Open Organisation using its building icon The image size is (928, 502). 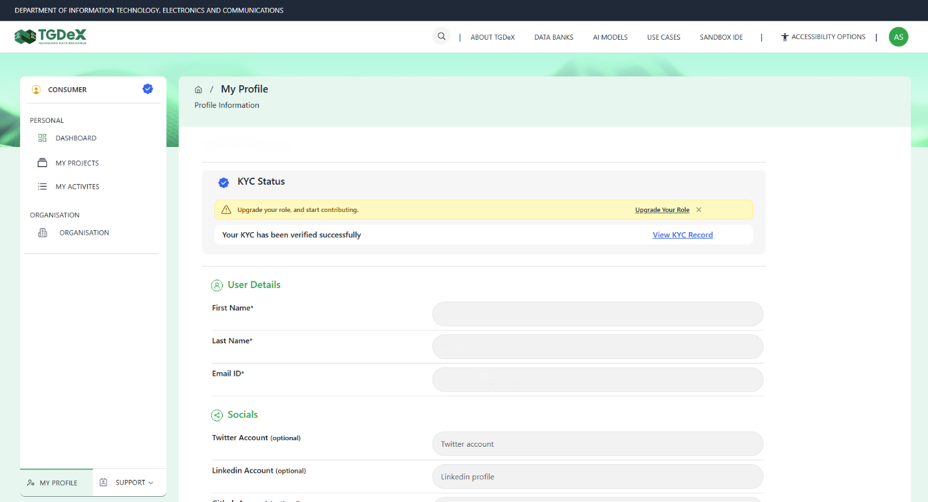click(x=42, y=232)
